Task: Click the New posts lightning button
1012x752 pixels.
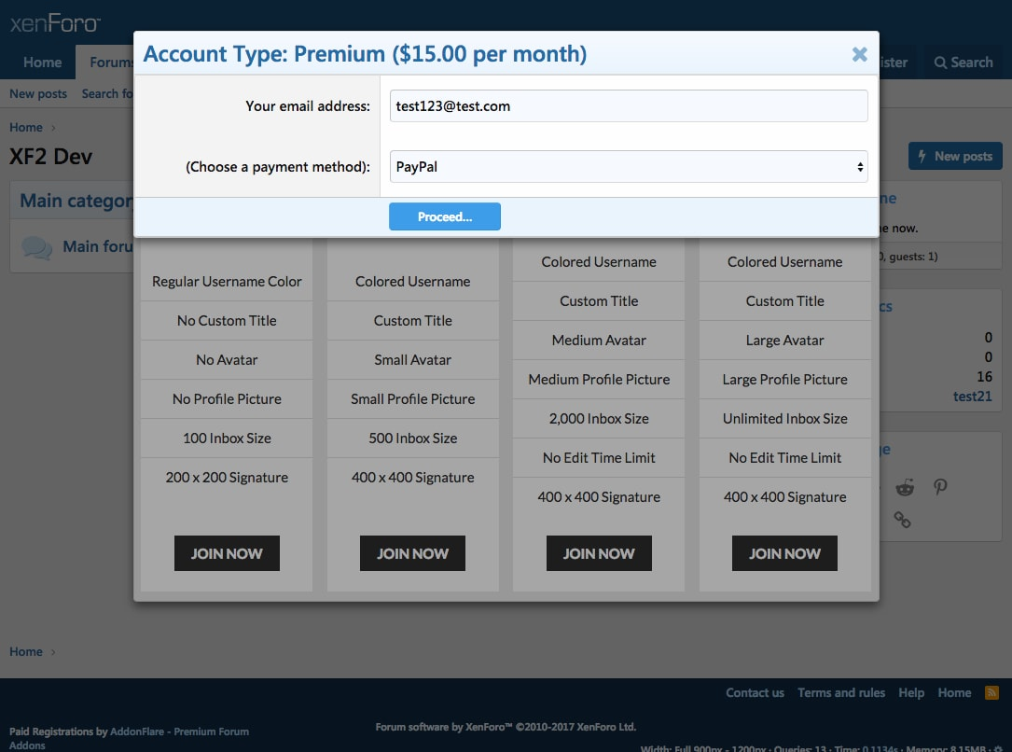Action: (955, 156)
